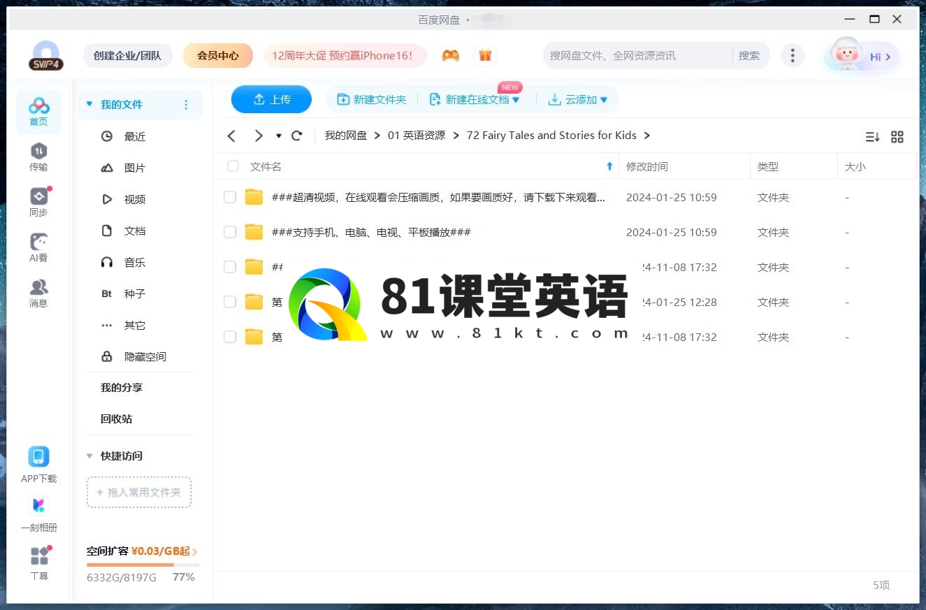
Task: Open the 工具 tools icon
Action: tap(39, 562)
